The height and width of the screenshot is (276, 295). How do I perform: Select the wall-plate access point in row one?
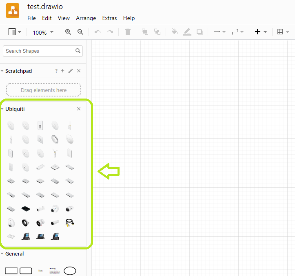point(40,126)
